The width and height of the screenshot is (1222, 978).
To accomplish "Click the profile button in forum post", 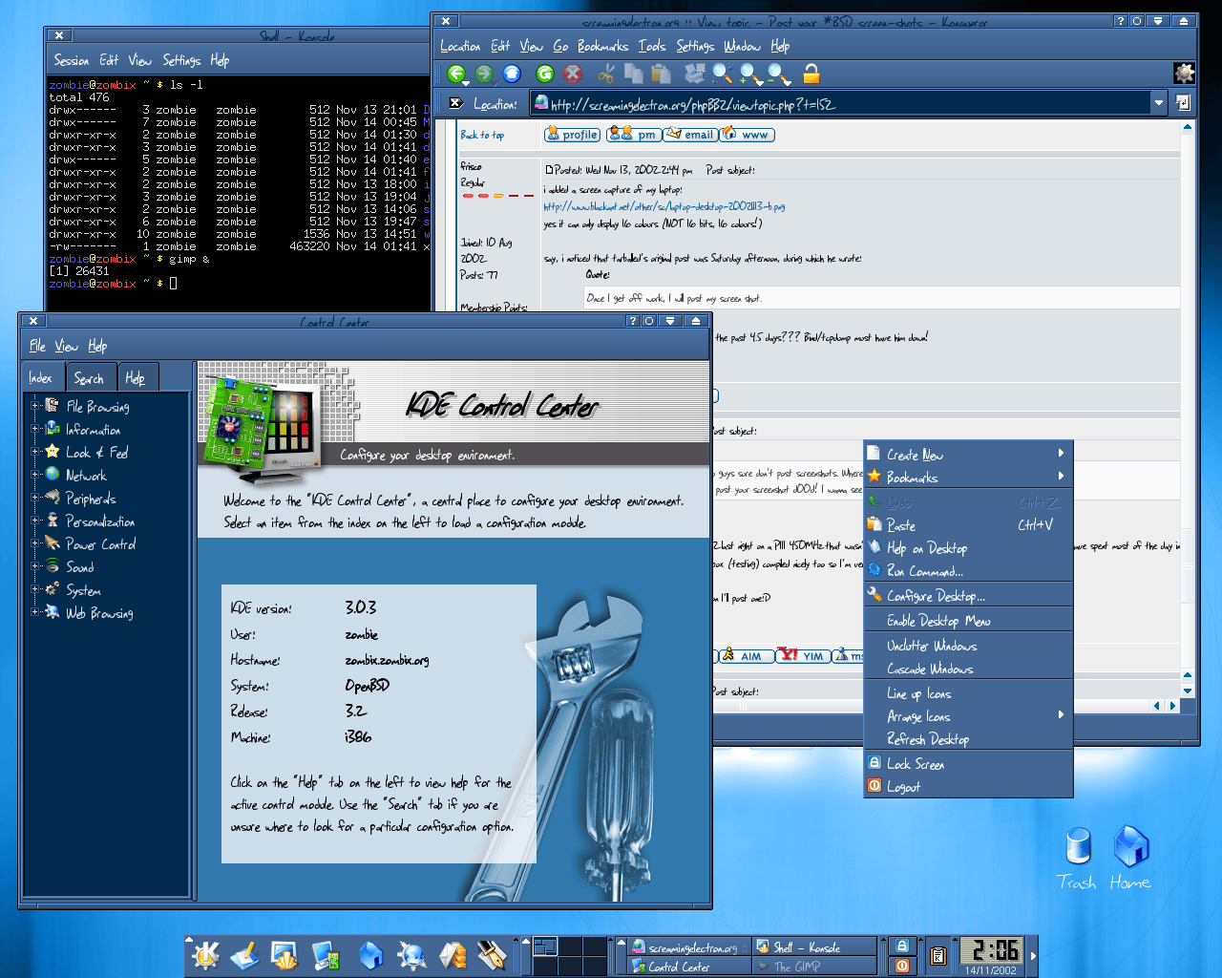I will pyautogui.click(x=573, y=135).
